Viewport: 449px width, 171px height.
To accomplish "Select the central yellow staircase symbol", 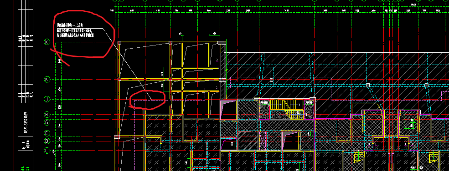I will click(286, 110).
